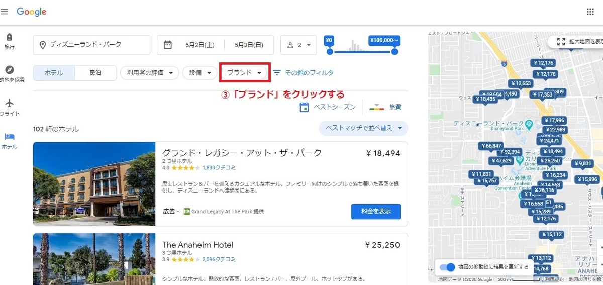The image size is (603, 285).
Task: Click the ¥26,116 map price pin
Action: 544,191
